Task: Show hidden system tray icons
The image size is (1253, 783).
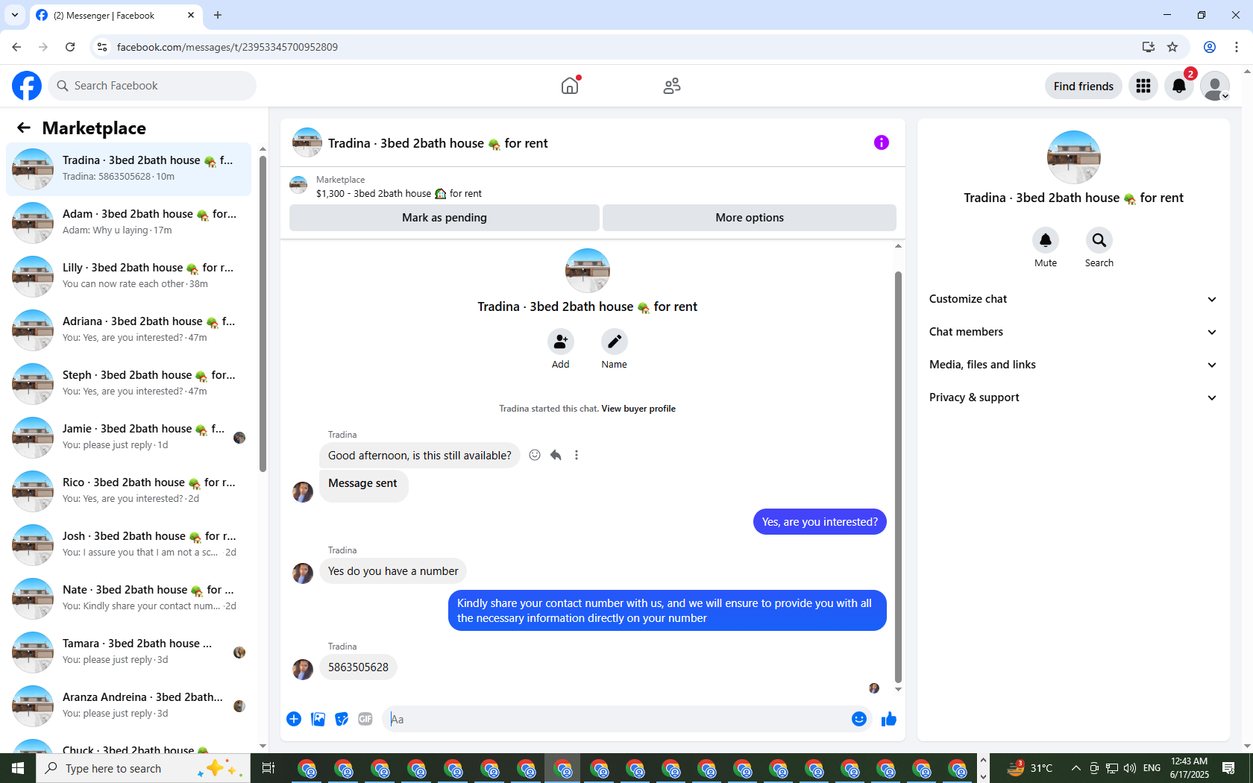Action: [1075, 768]
